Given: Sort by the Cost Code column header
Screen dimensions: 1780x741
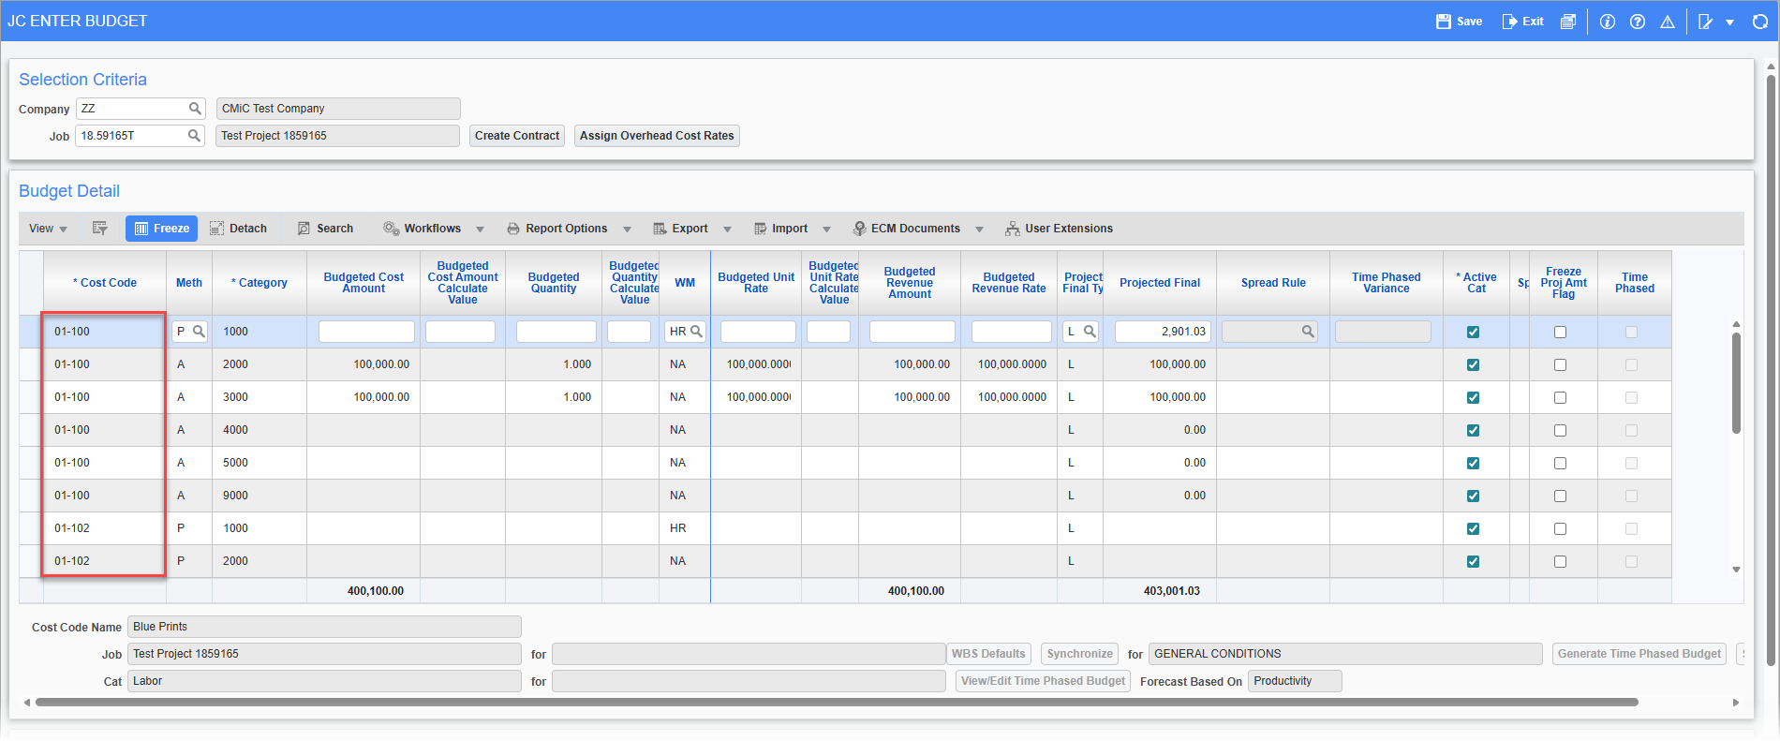Looking at the screenshot, I should pos(105,283).
